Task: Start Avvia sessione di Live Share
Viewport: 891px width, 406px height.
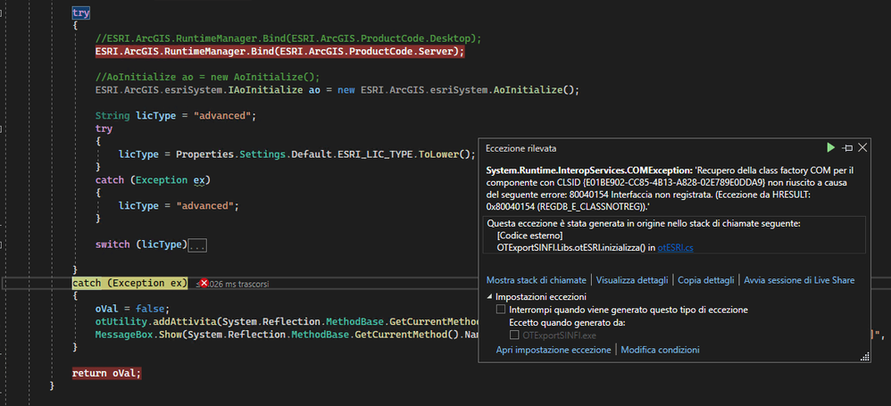Action: (x=799, y=279)
